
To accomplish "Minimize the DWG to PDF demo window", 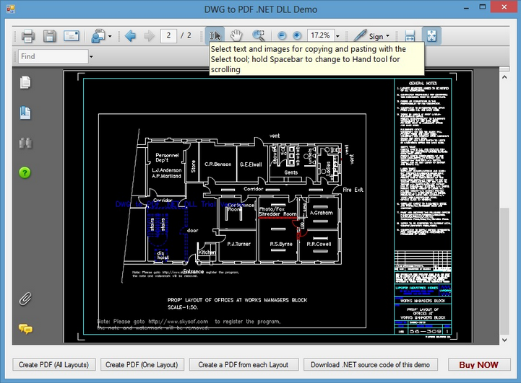I will [x=467, y=8].
